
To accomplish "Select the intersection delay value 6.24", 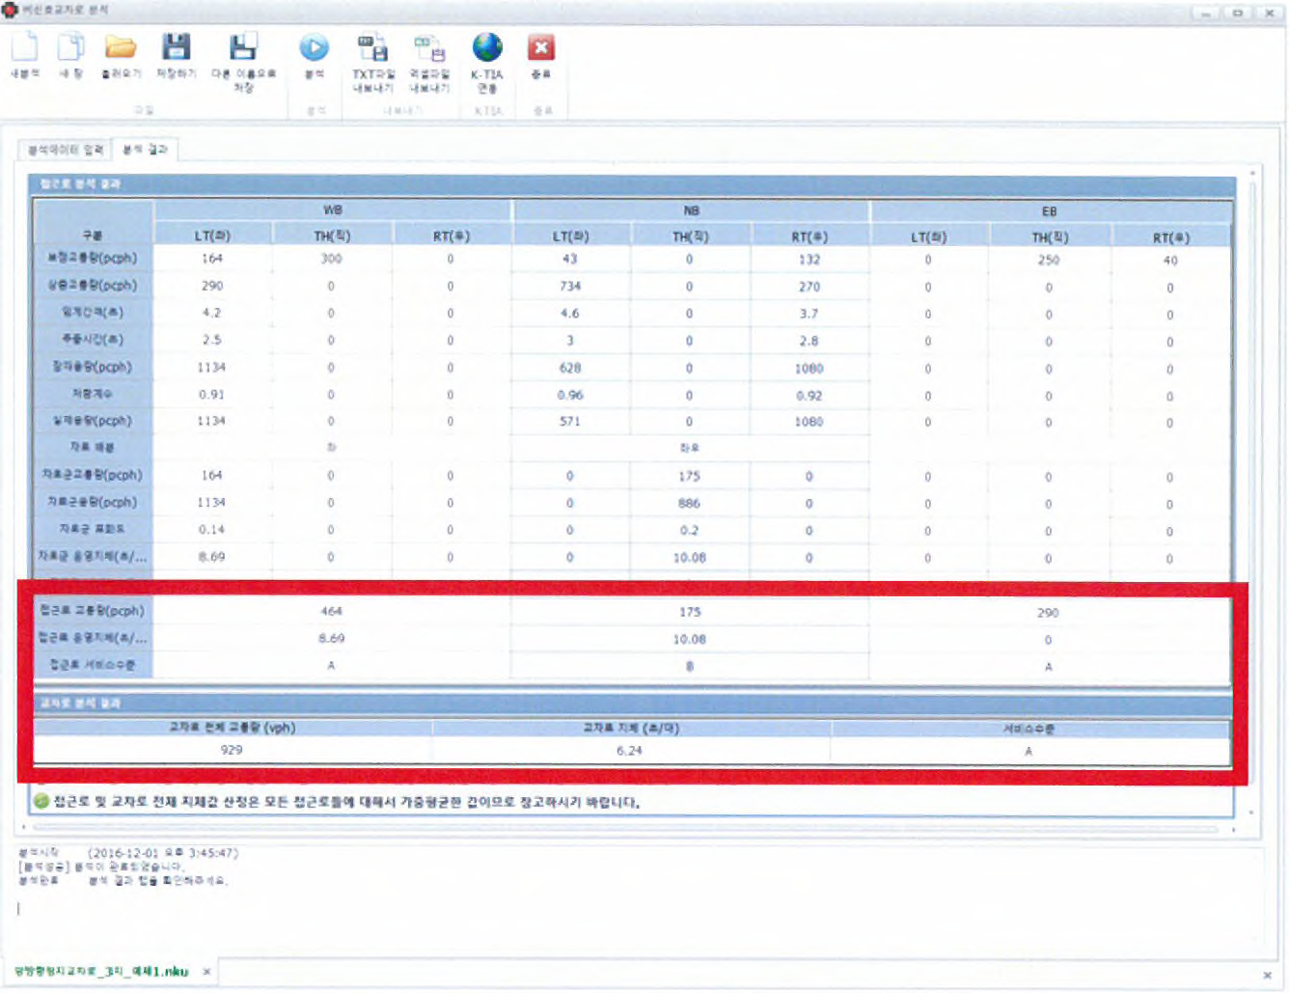I will [629, 750].
